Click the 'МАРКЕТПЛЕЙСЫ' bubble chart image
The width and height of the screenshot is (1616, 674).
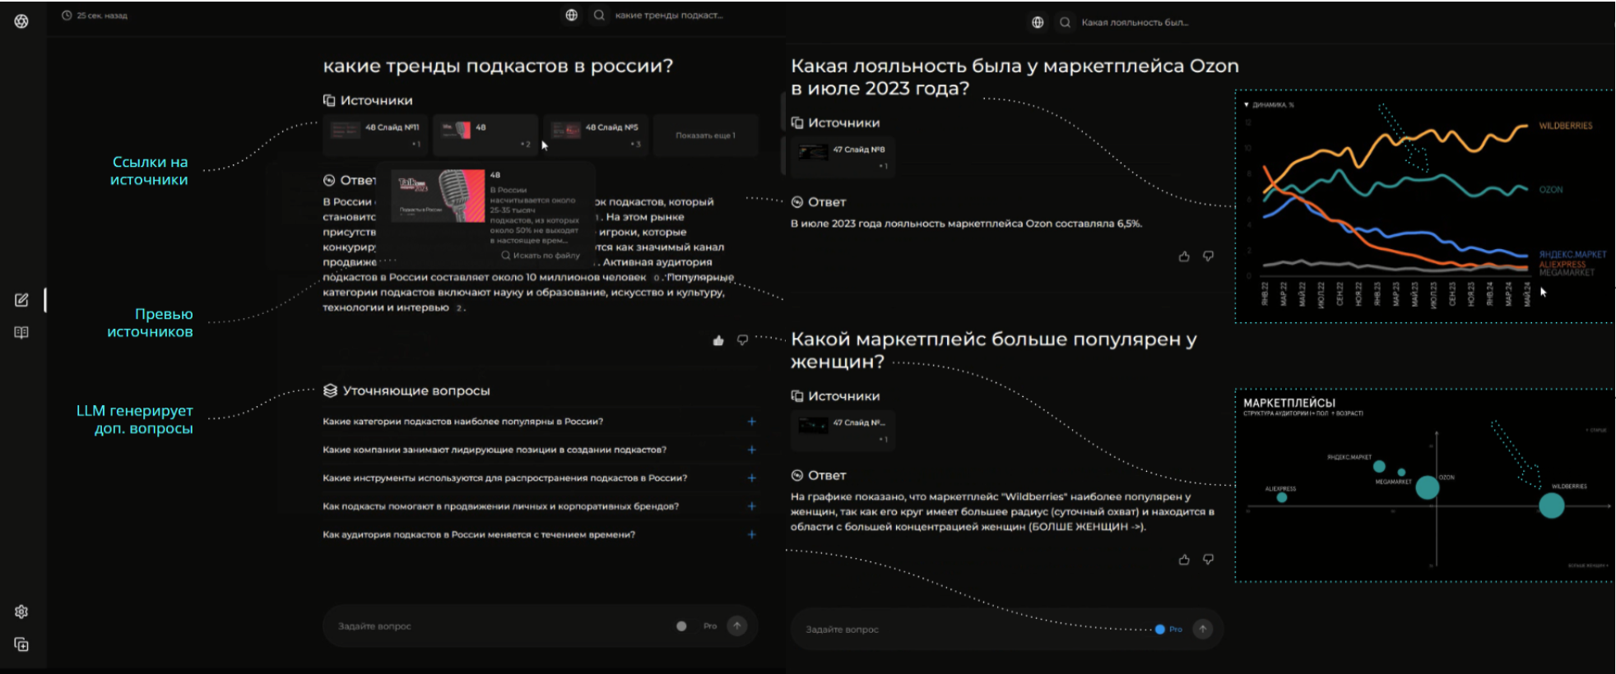[x=1423, y=485]
